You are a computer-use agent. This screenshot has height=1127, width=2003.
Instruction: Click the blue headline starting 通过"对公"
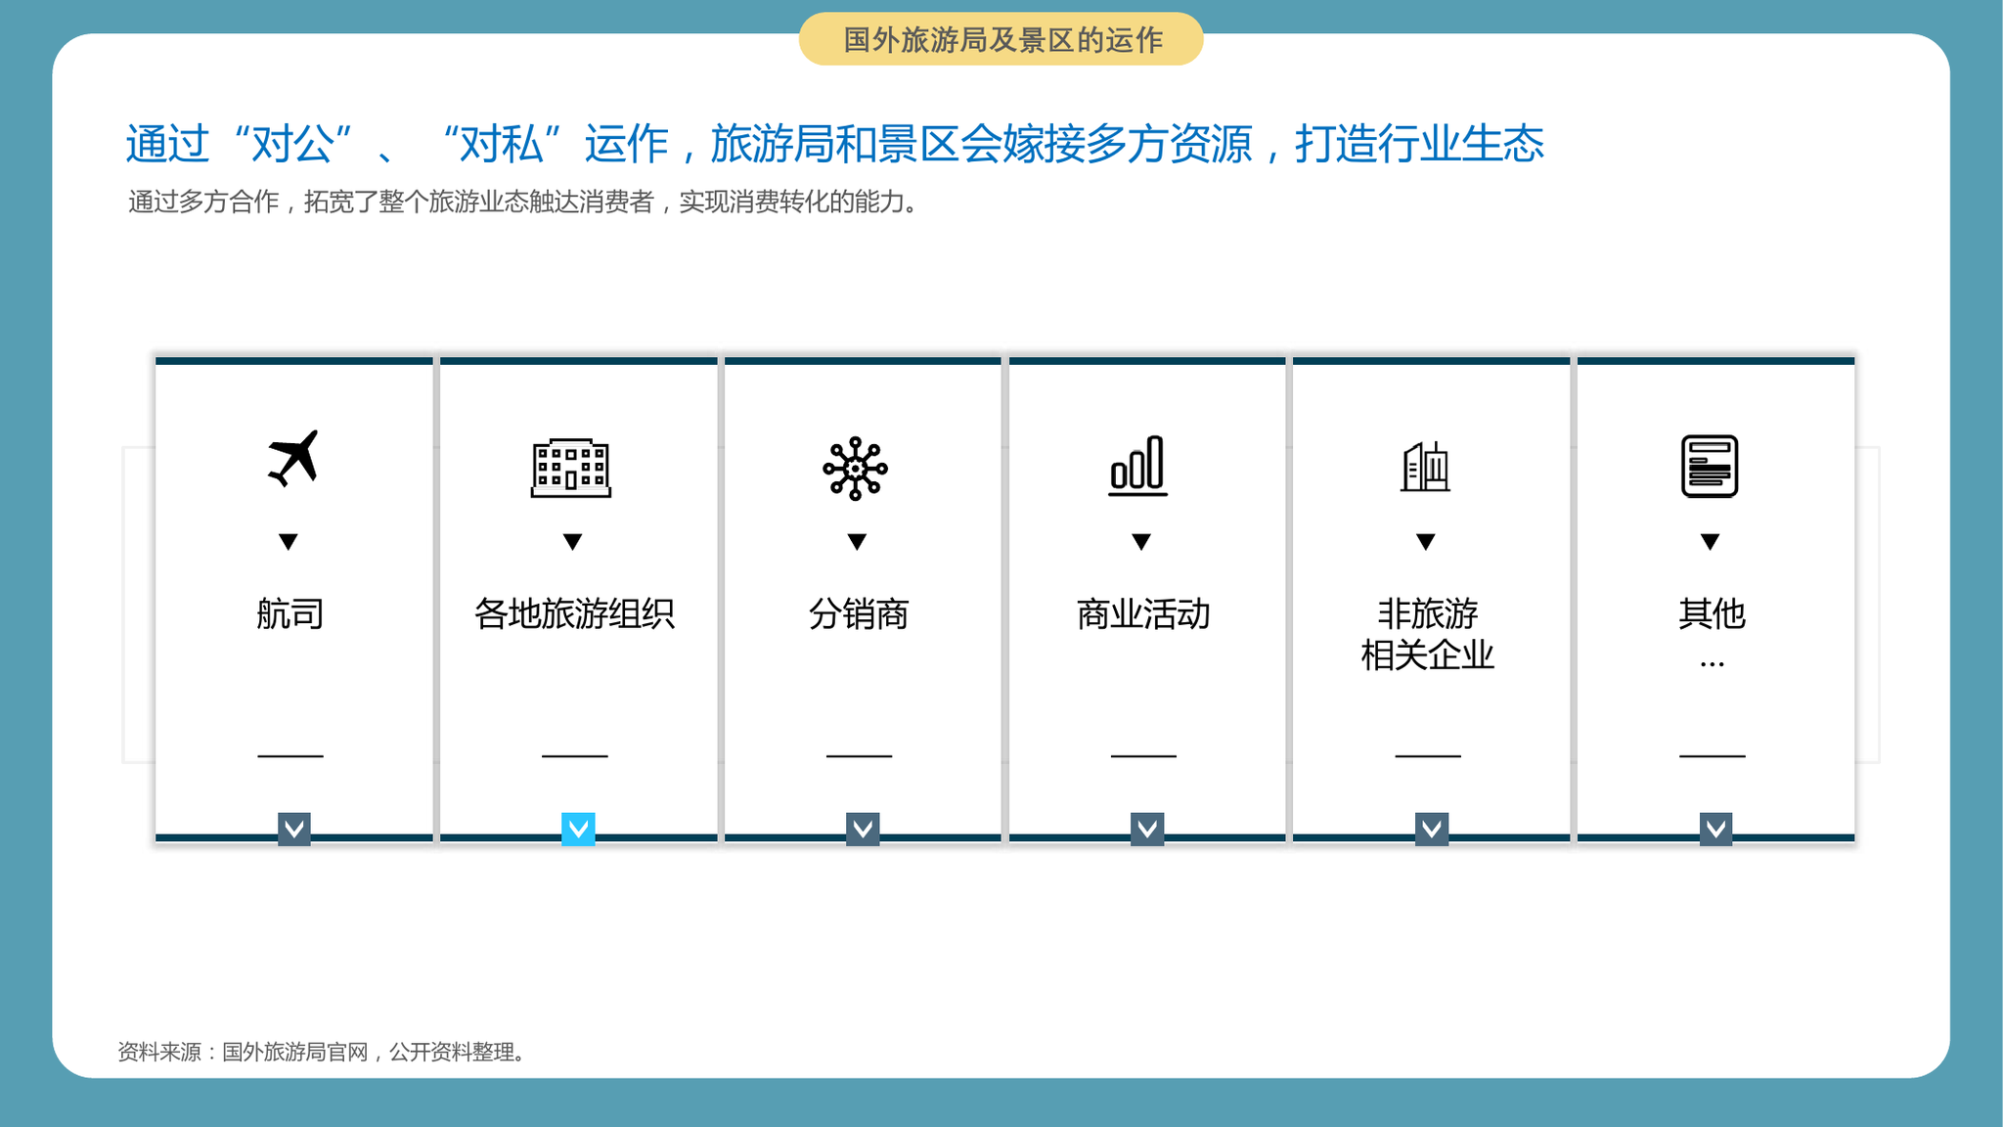click(834, 144)
